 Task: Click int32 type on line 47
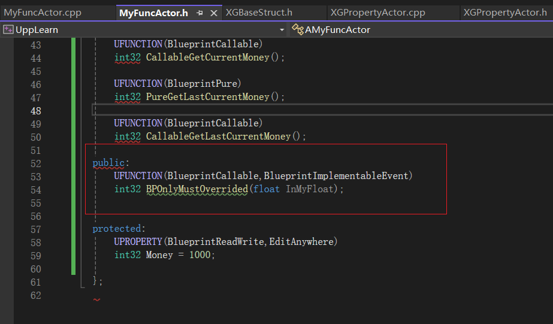tap(128, 96)
